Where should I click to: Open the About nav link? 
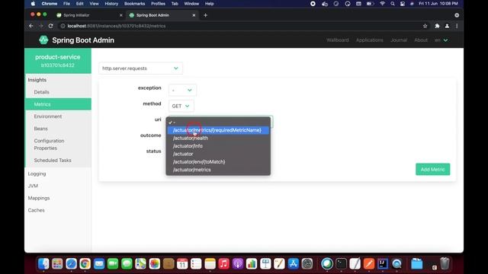pos(421,40)
